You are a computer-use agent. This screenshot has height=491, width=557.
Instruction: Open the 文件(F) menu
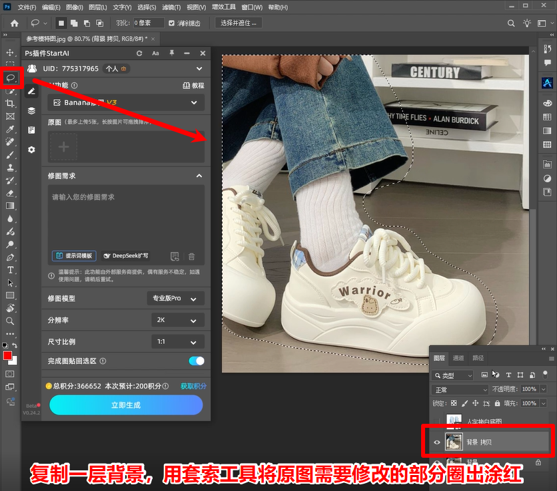click(27, 7)
